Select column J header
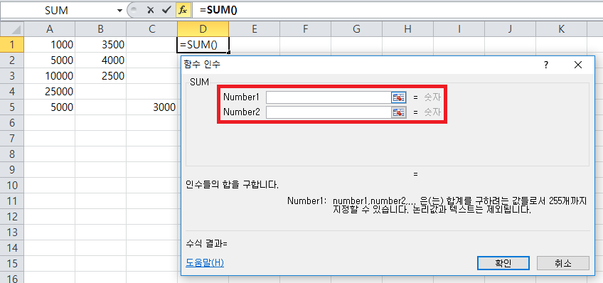 click(x=510, y=29)
